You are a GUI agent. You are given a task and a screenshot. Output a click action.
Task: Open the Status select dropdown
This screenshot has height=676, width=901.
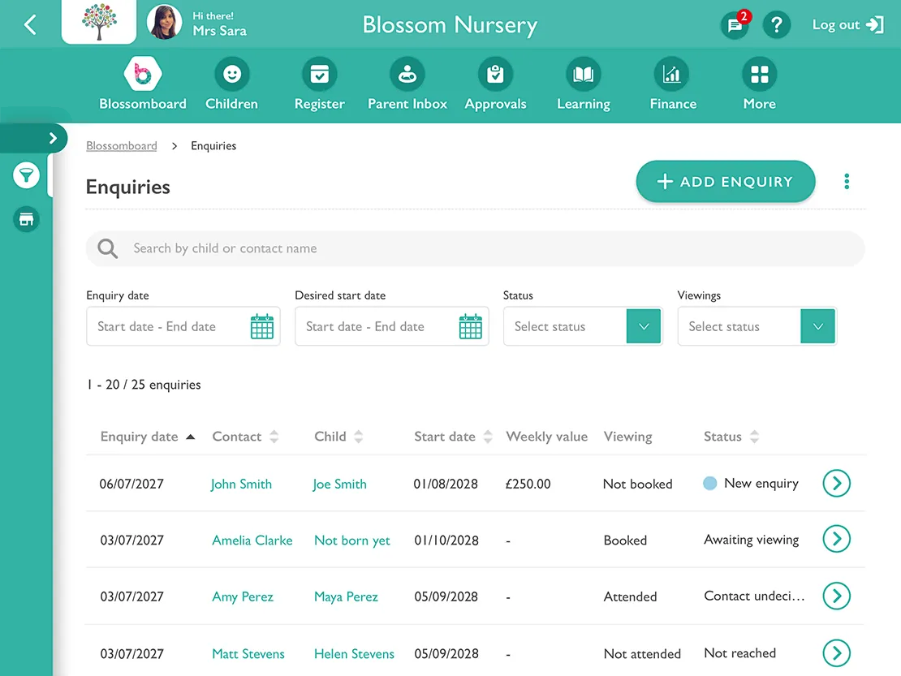tap(644, 325)
